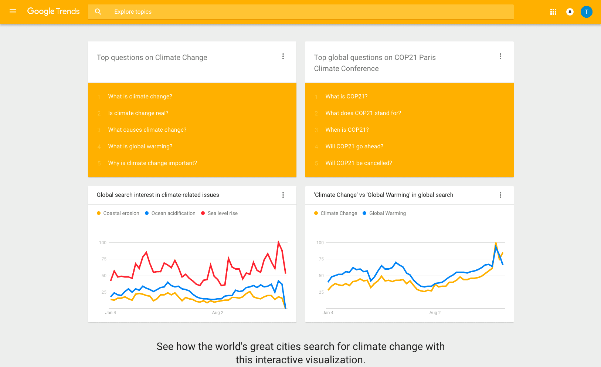Click the Coastal erosion legend dot
Image resolution: width=601 pixels, height=367 pixels.
[x=99, y=213]
